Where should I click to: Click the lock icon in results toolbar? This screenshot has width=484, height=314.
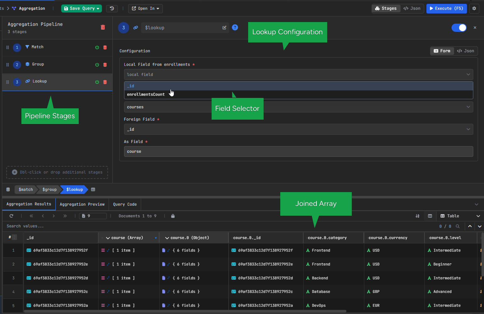(173, 216)
